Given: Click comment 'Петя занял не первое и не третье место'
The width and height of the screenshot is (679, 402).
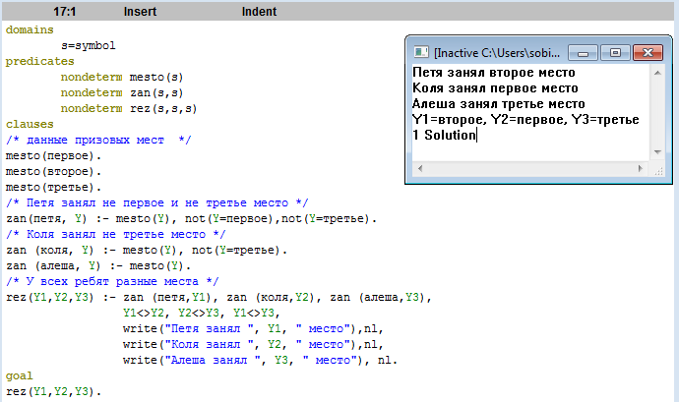Looking at the screenshot, I should pos(156,202).
